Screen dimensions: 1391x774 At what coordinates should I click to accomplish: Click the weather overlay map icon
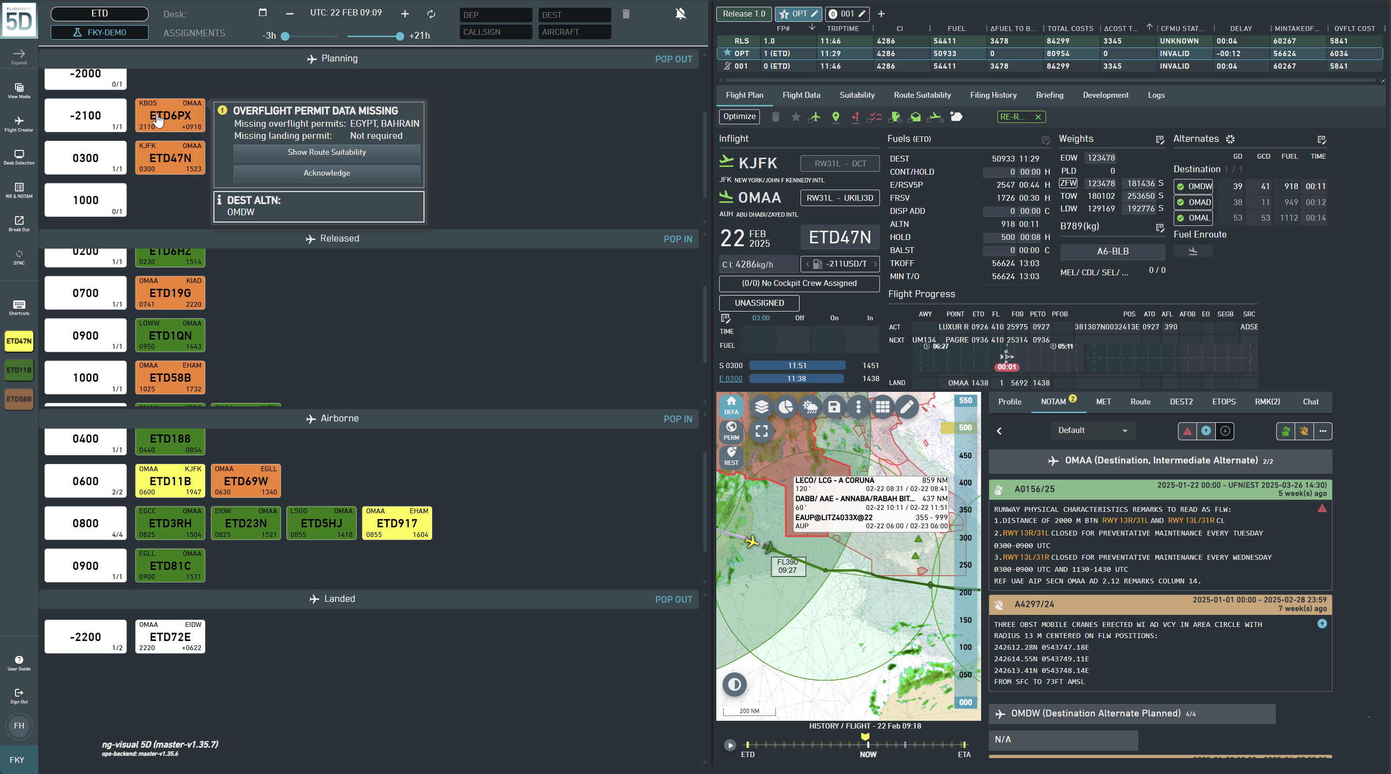810,406
